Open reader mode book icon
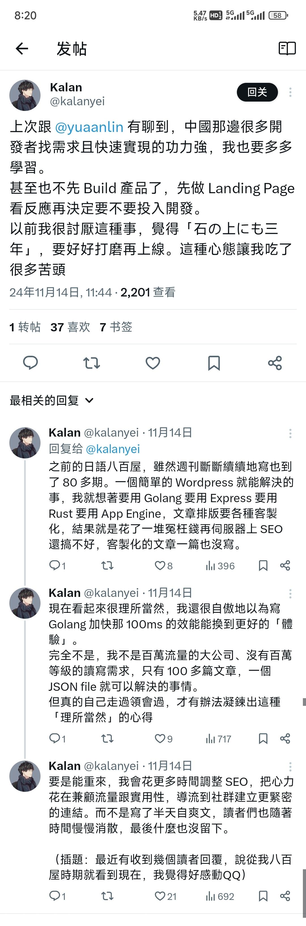 (287, 49)
